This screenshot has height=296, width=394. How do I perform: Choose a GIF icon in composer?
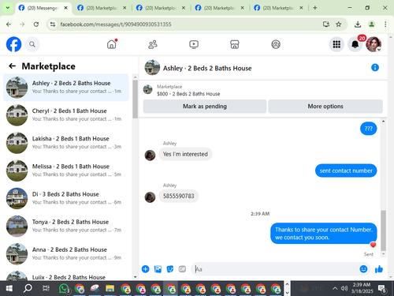(182, 269)
